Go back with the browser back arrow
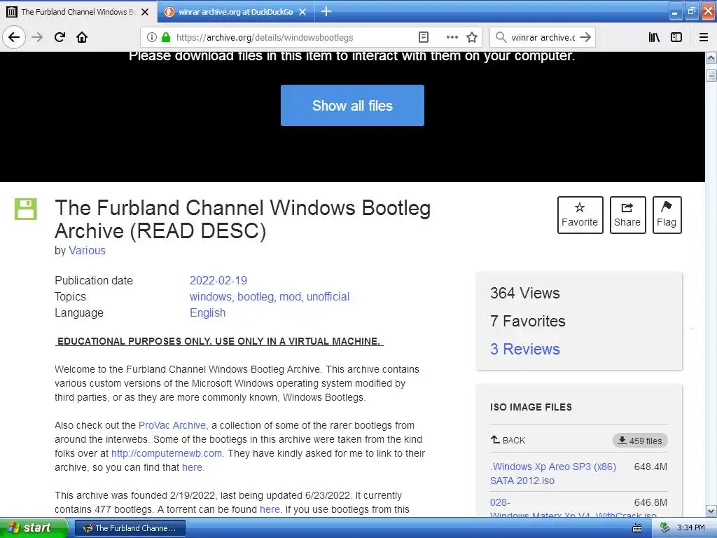The image size is (717, 538). coord(14,37)
